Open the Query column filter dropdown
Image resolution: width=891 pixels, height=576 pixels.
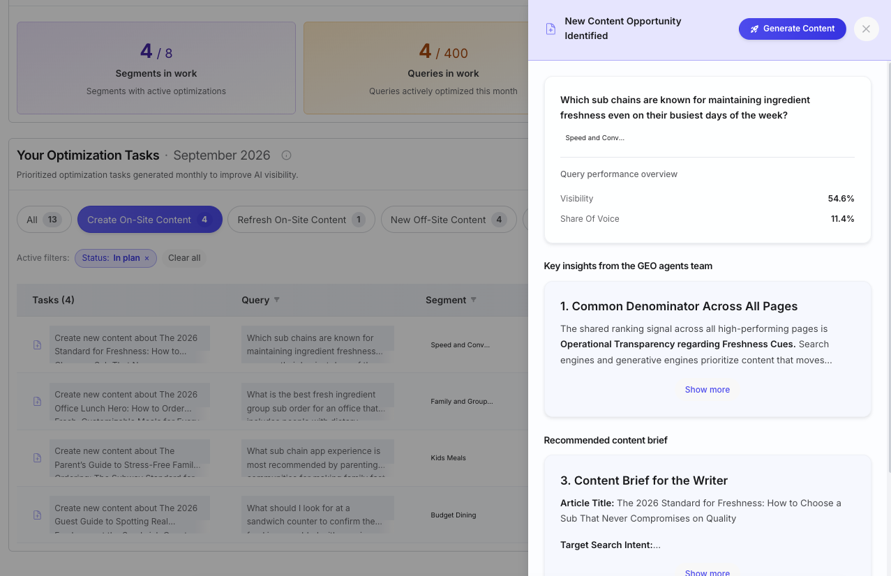276,300
